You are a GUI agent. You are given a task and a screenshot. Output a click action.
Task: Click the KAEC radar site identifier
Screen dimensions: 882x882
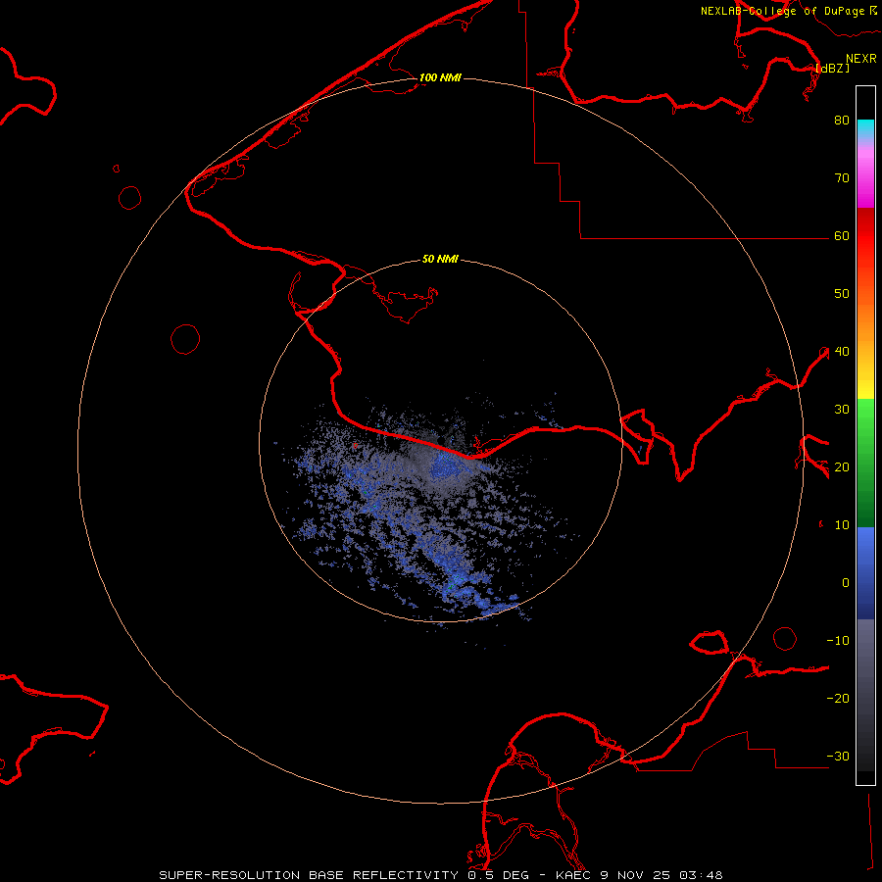572,875
